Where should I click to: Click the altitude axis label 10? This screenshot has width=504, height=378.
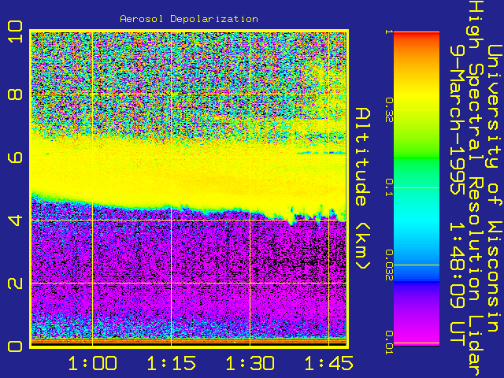[x=16, y=31]
